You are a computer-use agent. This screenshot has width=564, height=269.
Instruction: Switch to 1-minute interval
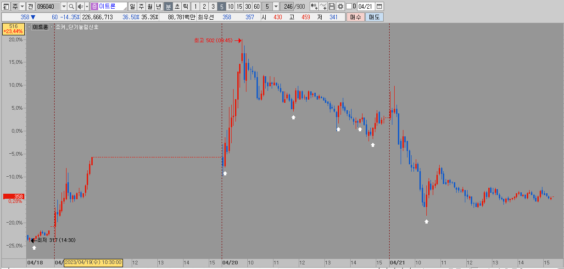195,6
